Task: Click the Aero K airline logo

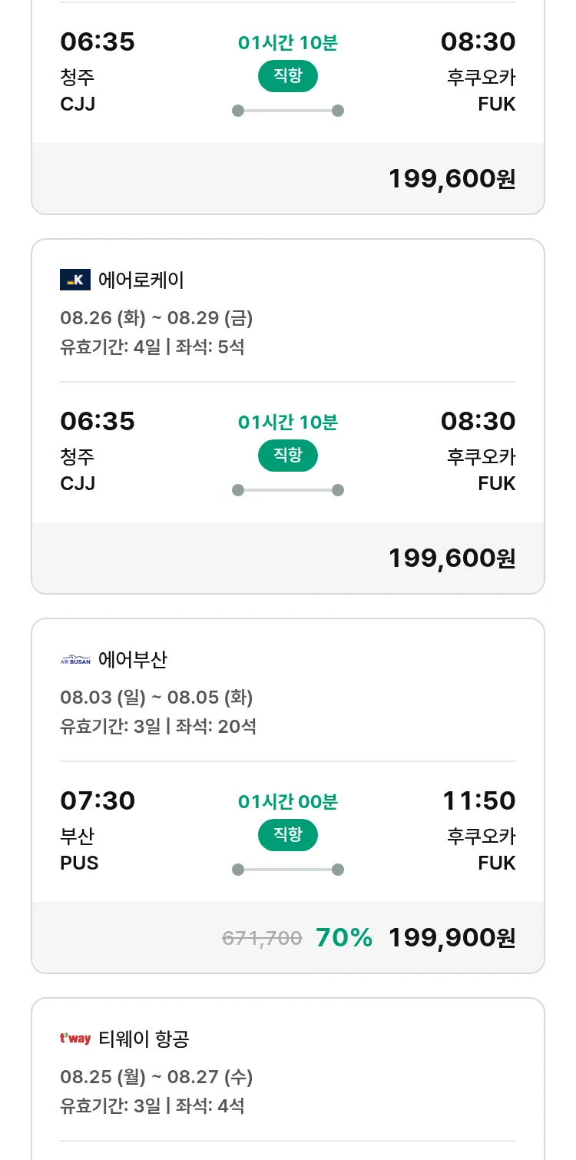Action: [x=75, y=280]
